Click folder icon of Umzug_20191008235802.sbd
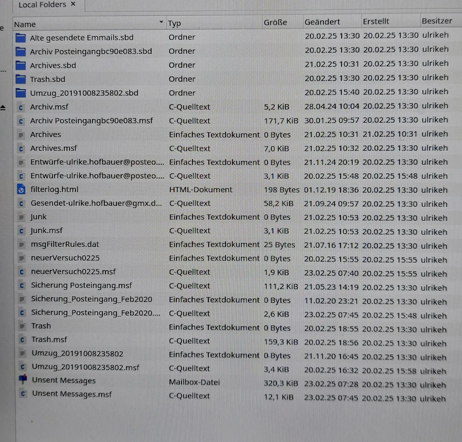The height and width of the screenshot is (442, 462). click(21, 93)
